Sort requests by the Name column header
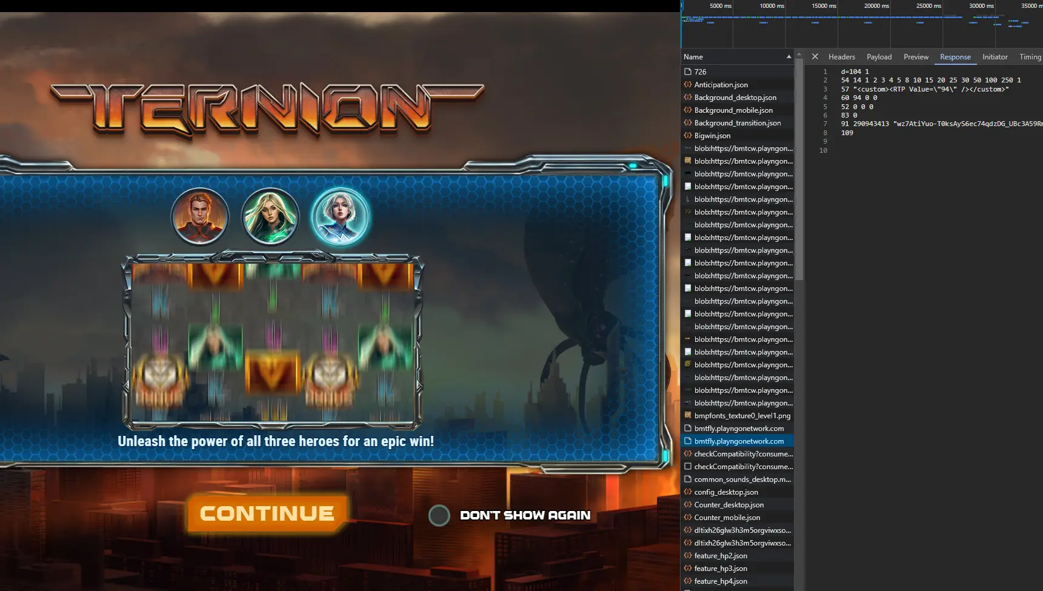Screen dimensions: 1043x591 pos(737,57)
